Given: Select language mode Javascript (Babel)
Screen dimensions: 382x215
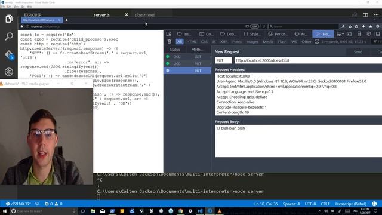Looking at the screenshot, I should 350,204.
